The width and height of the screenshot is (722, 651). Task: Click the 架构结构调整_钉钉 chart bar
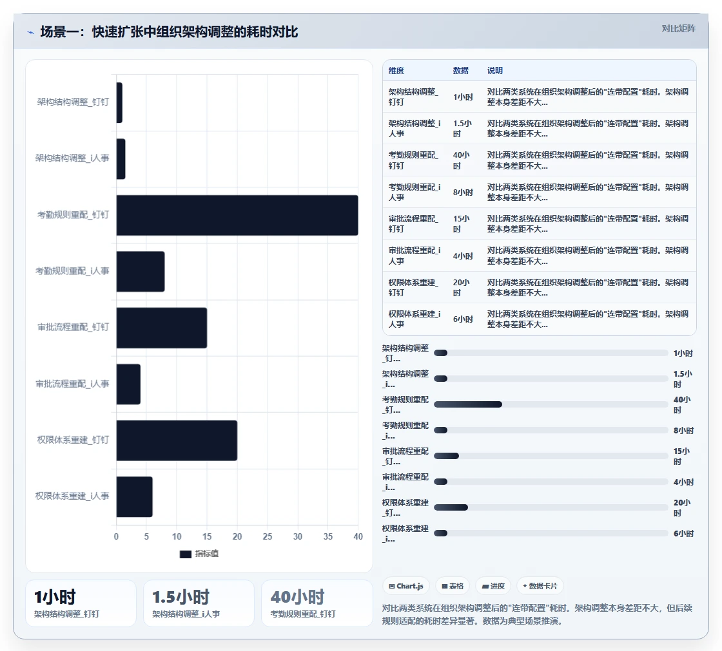coord(119,102)
